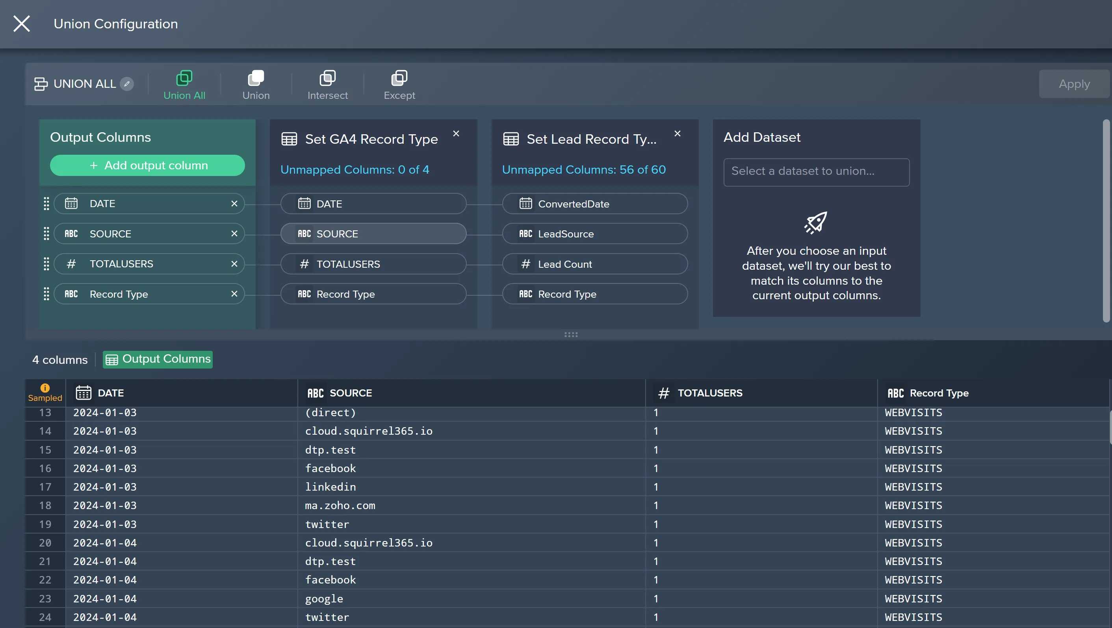Select WEBVISITS cell in row 13
Viewport: 1112px width, 628px height.
(993, 413)
